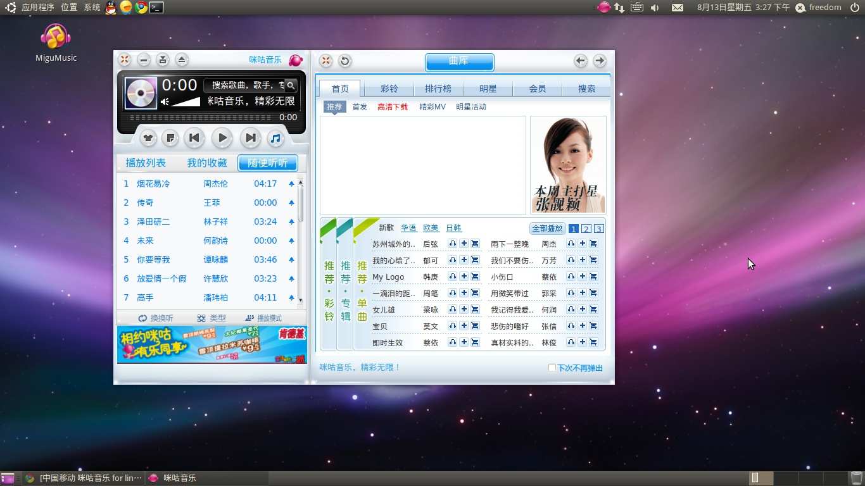Check the 下次不再弹出 checkbox
Viewport: 865px width, 486px height.
coord(552,368)
